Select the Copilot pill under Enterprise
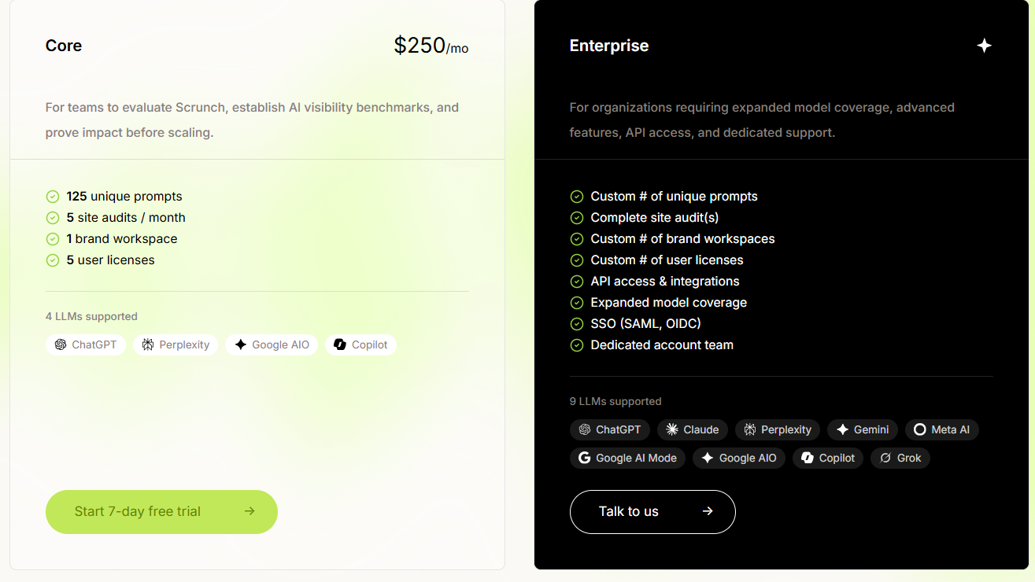1035x582 pixels. tap(827, 458)
